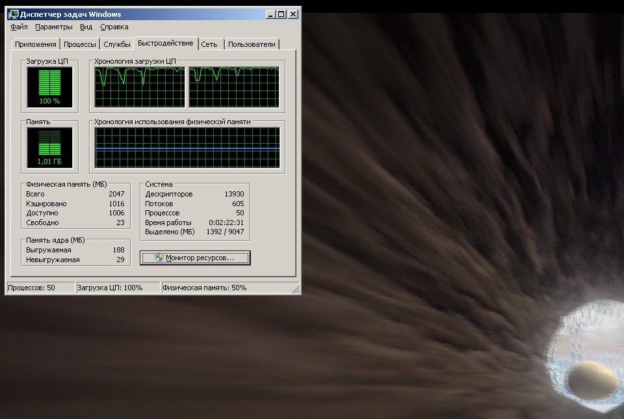Minimize the Диспетчер задач window
Screen dimensions: 624x419
point(270,14)
